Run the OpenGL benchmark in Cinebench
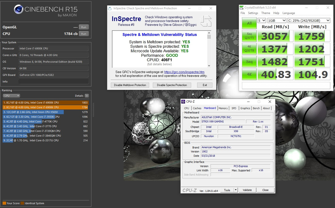Viewport: 335px width, 208px height. point(84,27)
